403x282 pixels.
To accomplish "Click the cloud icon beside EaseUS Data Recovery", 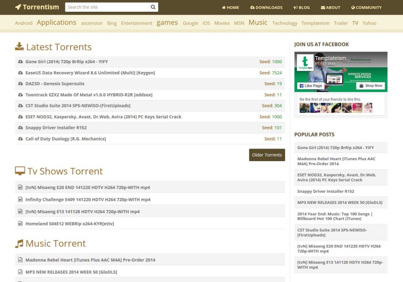I will [20, 72].
